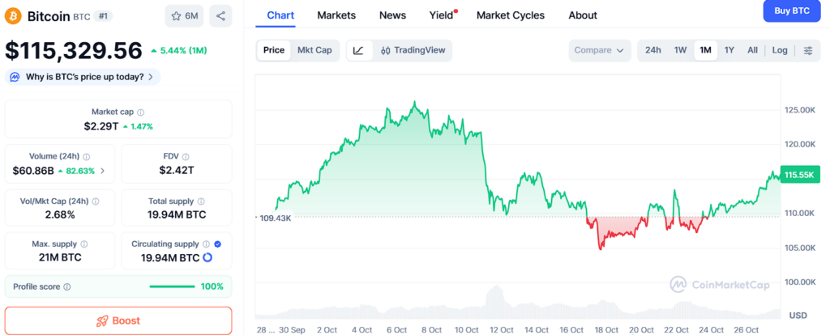Screen dimensions: 830x335
Task: Switch to the Market Cycles tab
Action: point(511,15)
